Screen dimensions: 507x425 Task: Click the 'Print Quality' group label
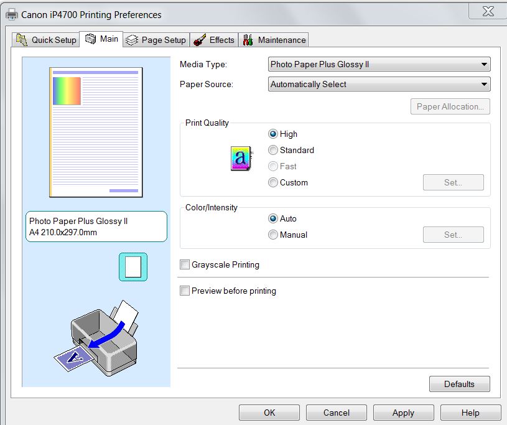click(207, 123)
